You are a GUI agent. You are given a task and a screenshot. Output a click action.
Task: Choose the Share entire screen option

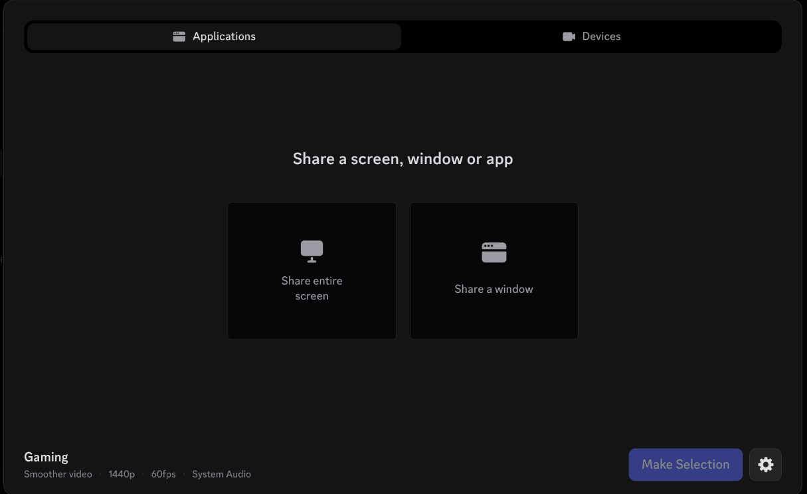pos(312,270)
